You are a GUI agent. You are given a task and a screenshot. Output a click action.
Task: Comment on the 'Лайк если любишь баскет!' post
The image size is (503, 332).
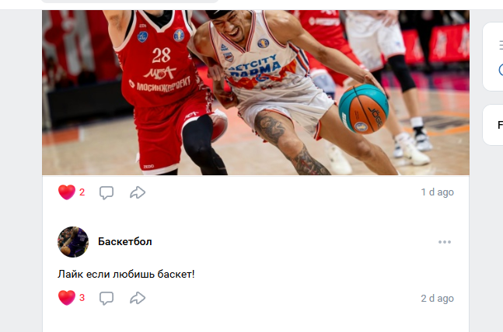click(107, 298)
